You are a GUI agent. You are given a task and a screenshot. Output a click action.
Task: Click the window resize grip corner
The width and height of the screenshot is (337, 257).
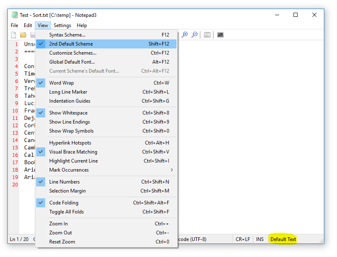pos(321,241)
